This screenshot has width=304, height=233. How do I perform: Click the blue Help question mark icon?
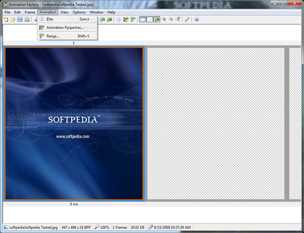[x=197, y=19]
